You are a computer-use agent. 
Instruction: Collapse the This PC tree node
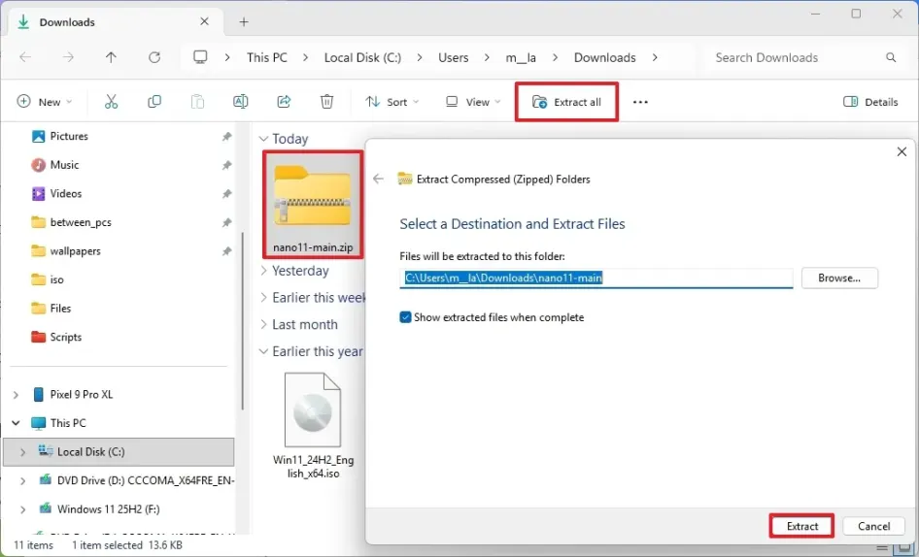[16, 423]
